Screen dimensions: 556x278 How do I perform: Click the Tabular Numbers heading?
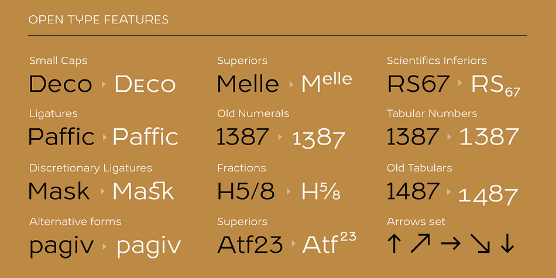click(x=432, y=114)
